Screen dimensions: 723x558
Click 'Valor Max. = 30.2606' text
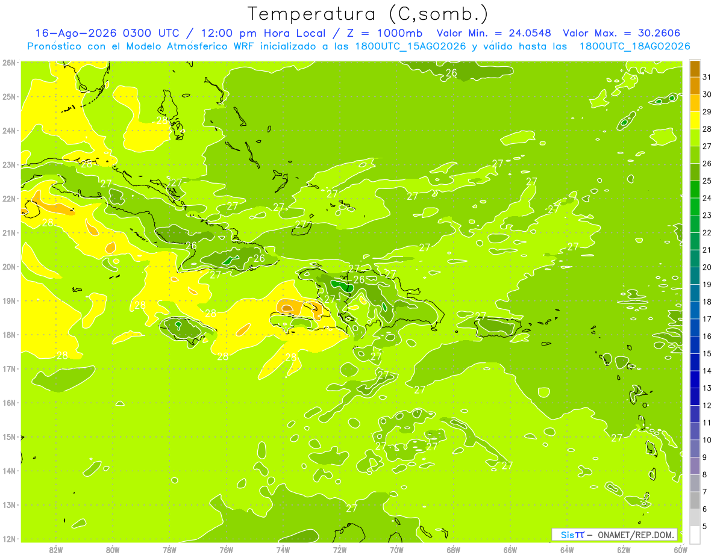pyautogui.click(x=622, y=33)
